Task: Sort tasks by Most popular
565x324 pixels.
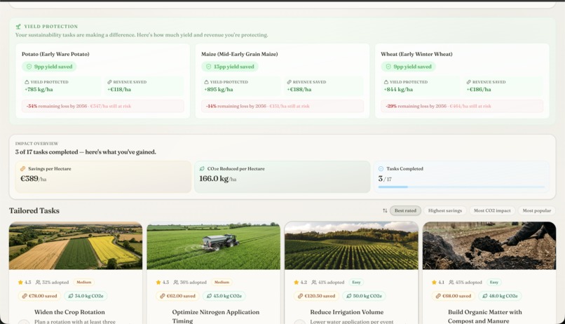Action: tap(537, 210)
